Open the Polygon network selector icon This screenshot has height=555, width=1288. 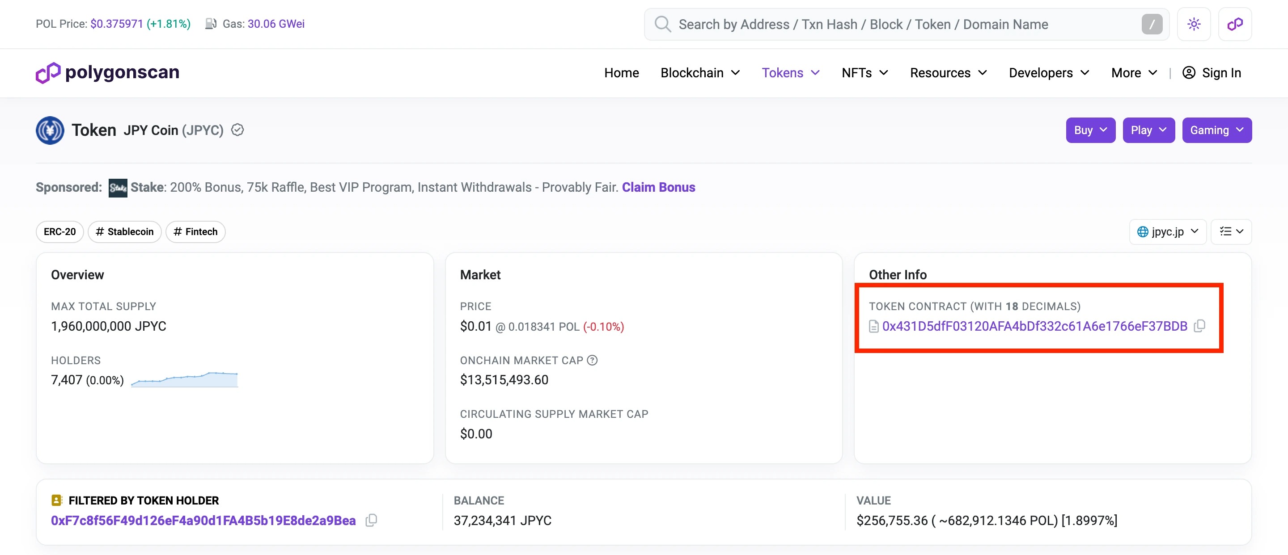pyautogui.click(x=1234, y=24)
